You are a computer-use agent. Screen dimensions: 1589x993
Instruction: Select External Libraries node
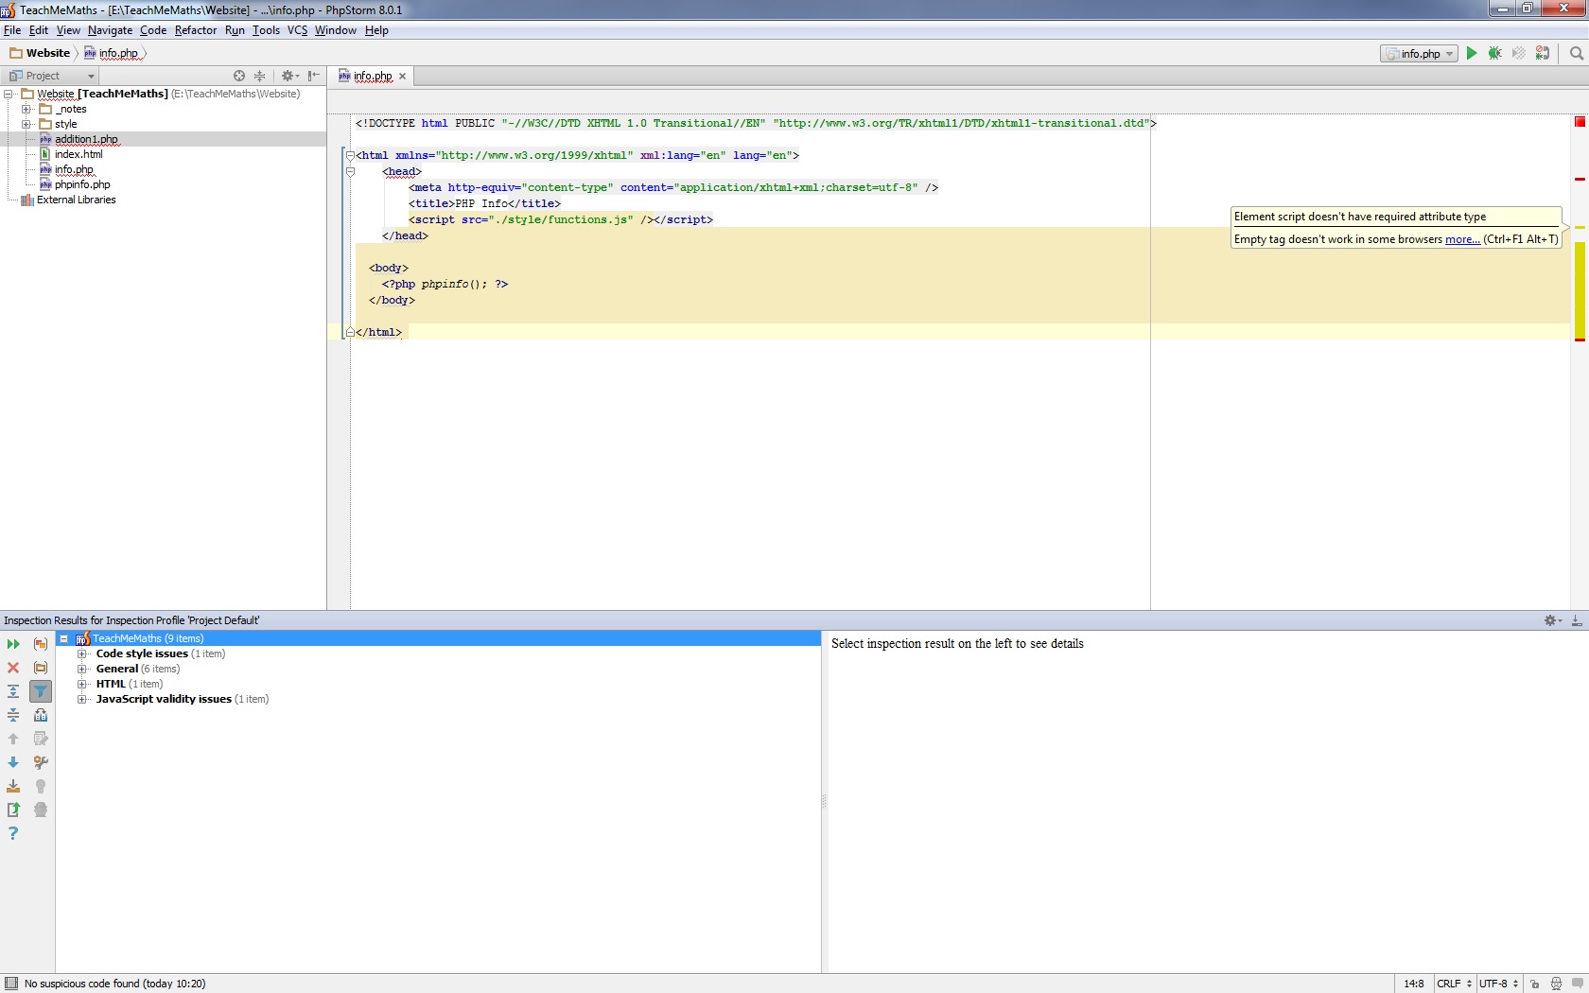tap(68, 200)
